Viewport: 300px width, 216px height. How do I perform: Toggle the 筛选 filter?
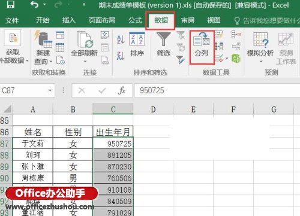click(163, 44)
